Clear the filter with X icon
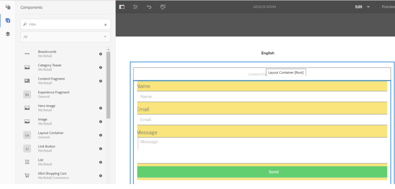Image resolution: width=395 pixels, height=189 pixels. [106, 25]
